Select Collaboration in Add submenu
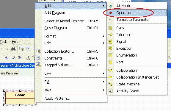 coord(137,71)
